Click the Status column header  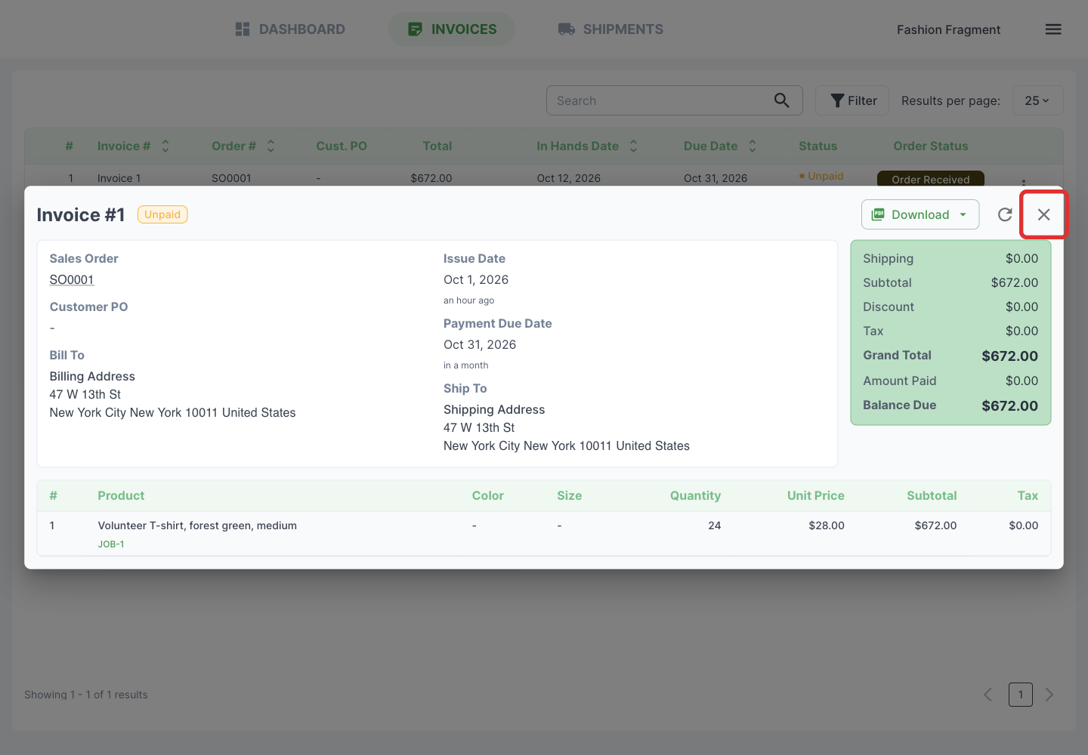[818, 146]
